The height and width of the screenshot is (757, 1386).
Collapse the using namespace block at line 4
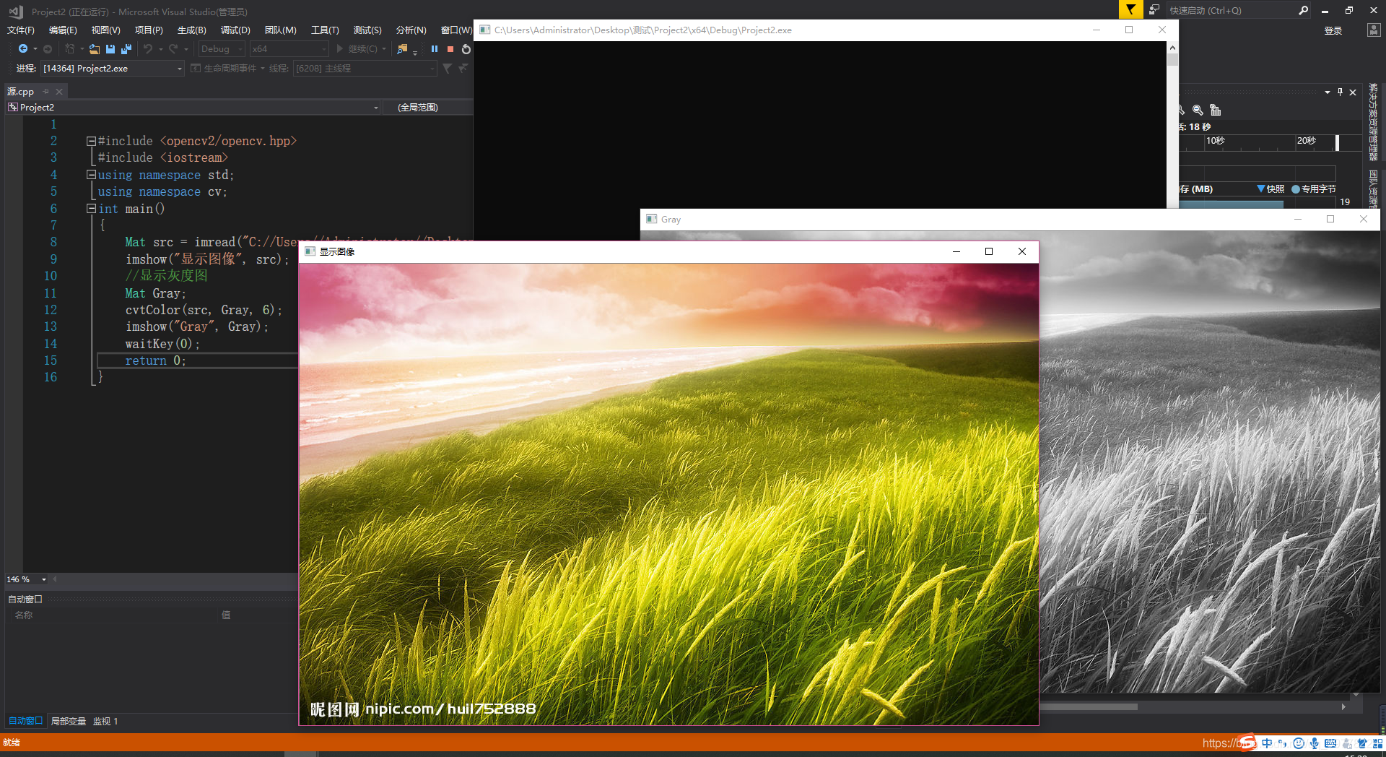(x=91, y=175)
